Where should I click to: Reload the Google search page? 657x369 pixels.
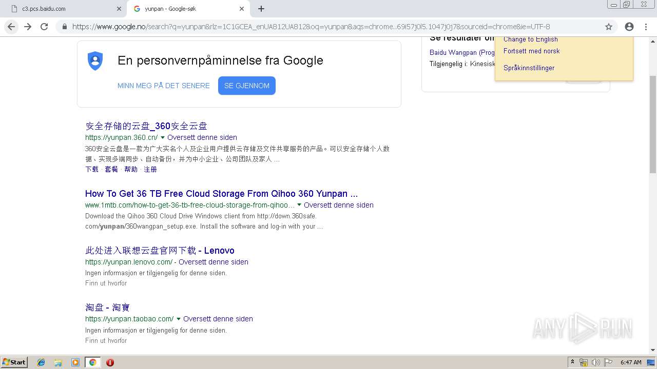(44, 27)
